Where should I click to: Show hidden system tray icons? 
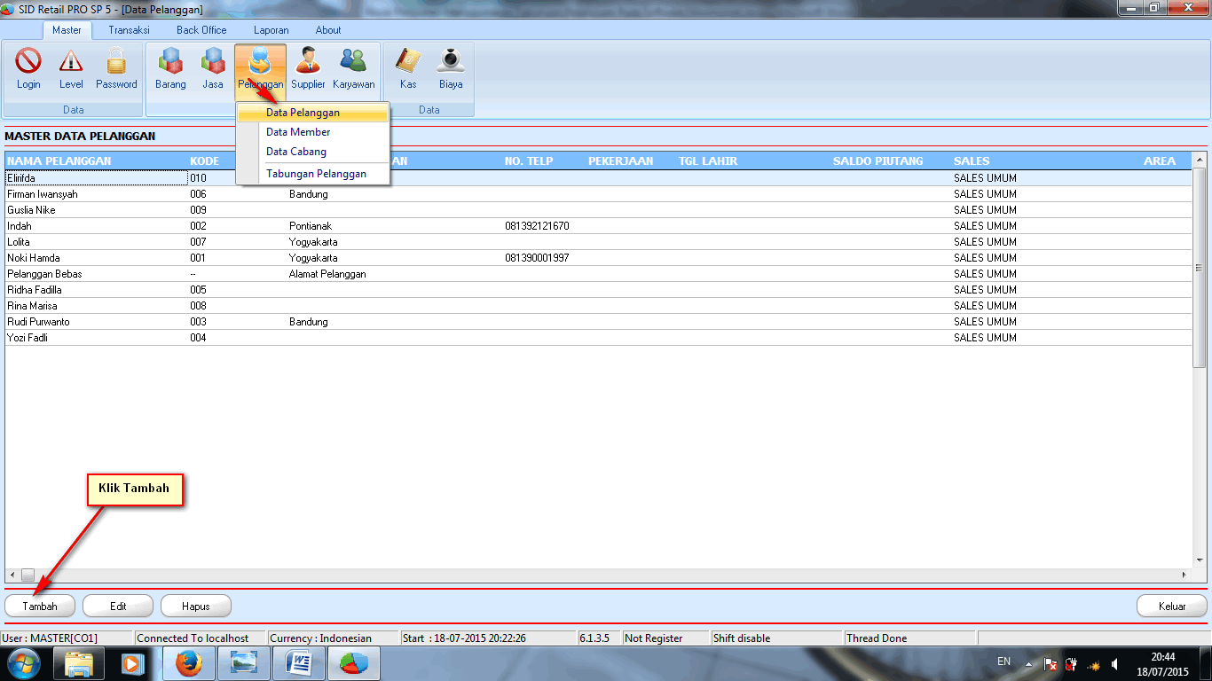1028,663
